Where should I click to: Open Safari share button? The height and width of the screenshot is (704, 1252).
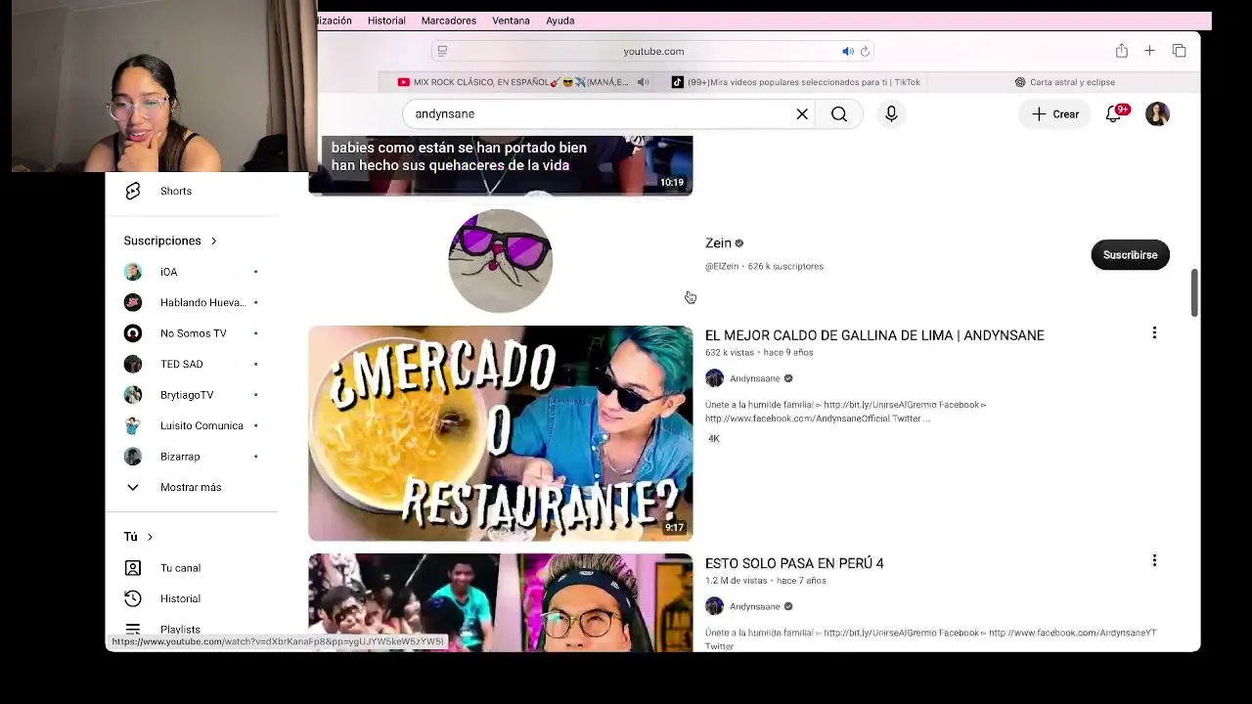1122,51
